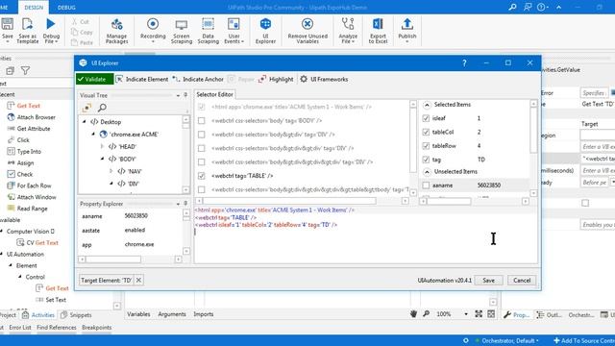Uncheck webctrl tag TABLE selector checkbox

point(201,176)
